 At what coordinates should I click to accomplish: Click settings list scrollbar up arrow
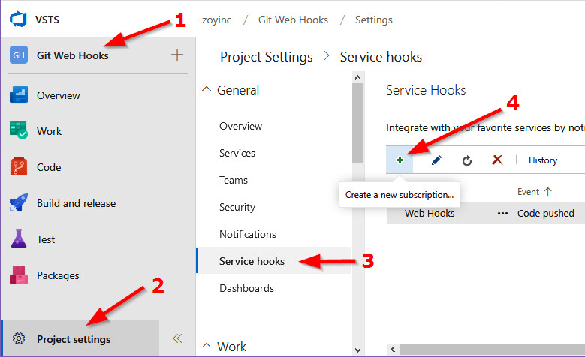coord(357,77)
